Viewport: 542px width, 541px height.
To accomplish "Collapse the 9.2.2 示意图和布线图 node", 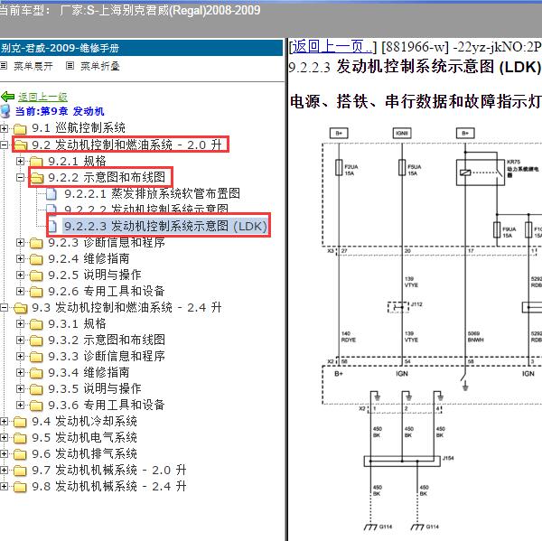I will coord(21,177).
